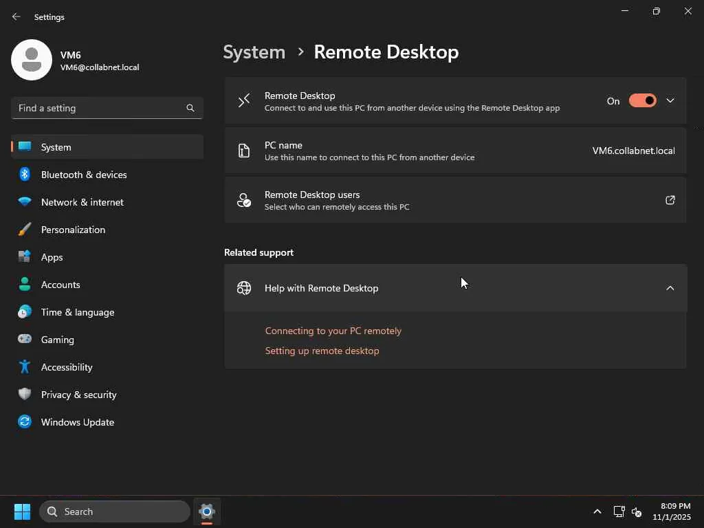Open Time & language settings
Viewport: 704px width, 528px height.
click(107, 311)
